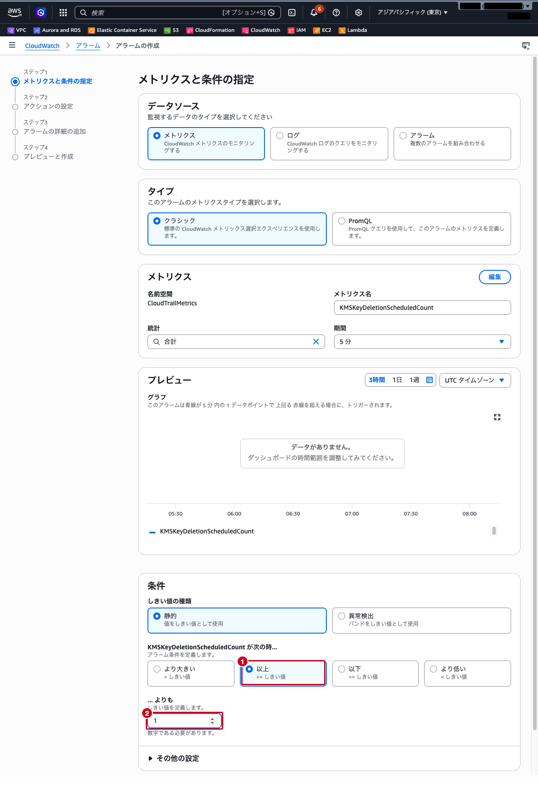Viewport: 538px width, 793px height.
Task: Click the メトリクス名 input field
Action: (422, 308)
